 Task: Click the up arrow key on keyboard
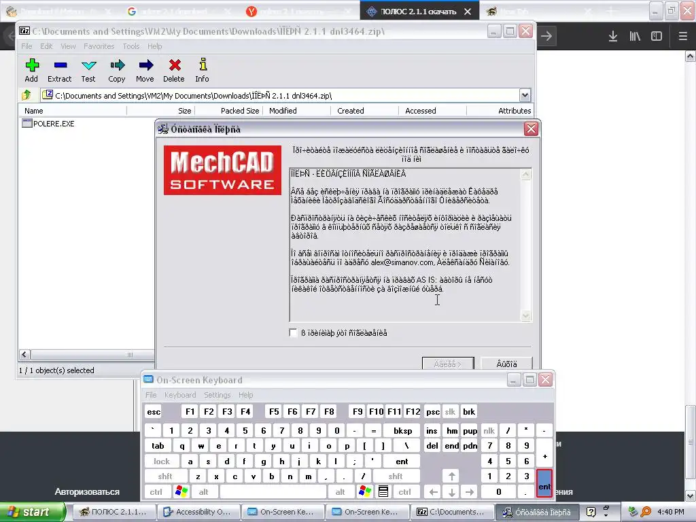[x=452, y=476]
